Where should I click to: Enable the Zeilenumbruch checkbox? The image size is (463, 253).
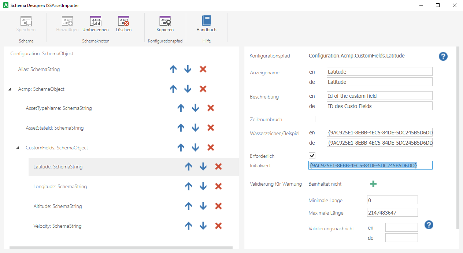pyautogui.click(x=312, y=119)
